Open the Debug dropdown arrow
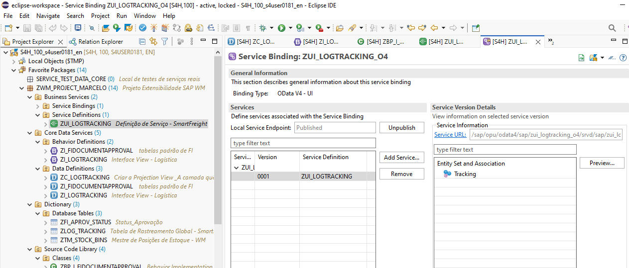Viewport: 629px width, 268px height. (x=271, y=28)
